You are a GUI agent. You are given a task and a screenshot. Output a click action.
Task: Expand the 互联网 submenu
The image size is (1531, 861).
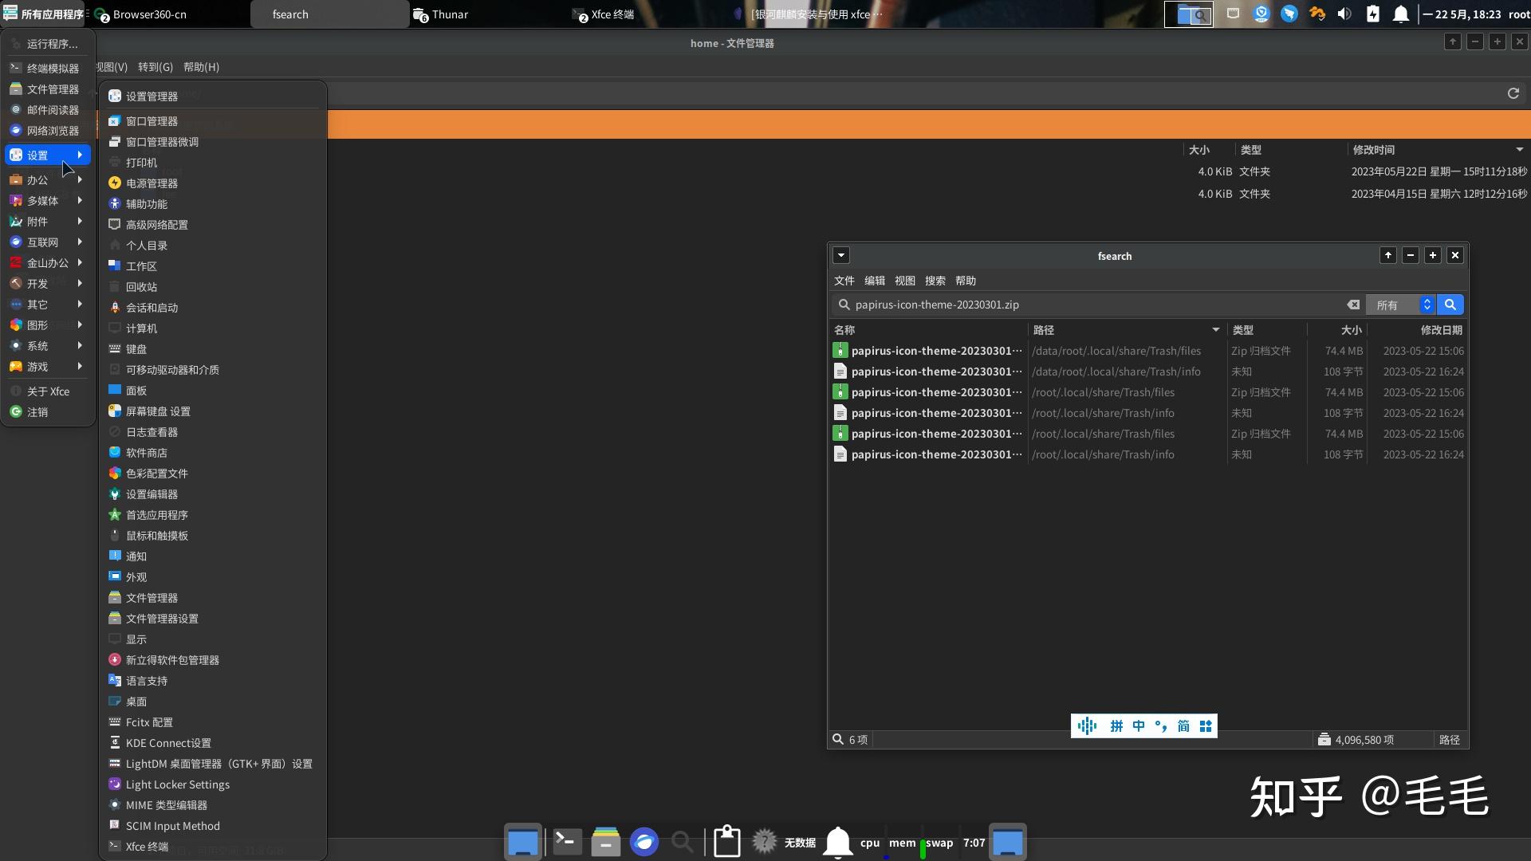click(x=48, y=242)
